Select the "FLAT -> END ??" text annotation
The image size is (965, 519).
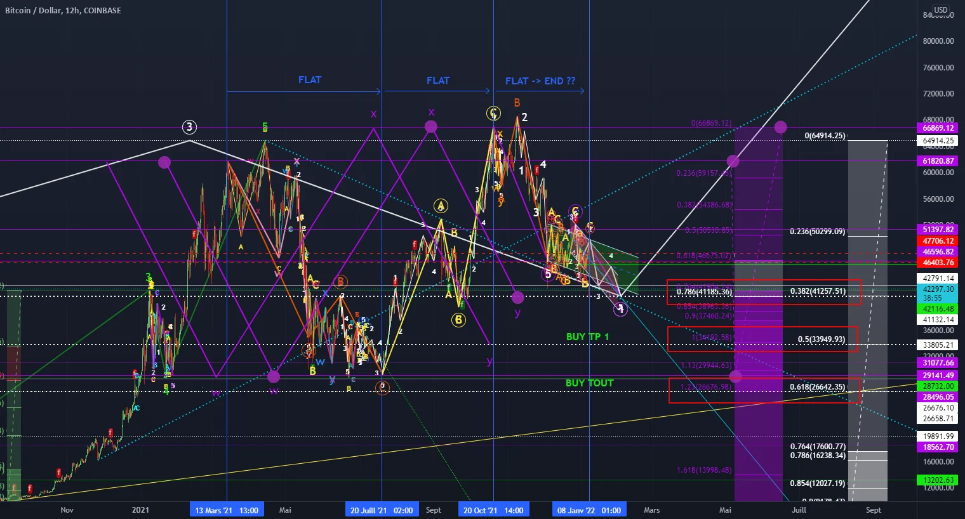540,81
